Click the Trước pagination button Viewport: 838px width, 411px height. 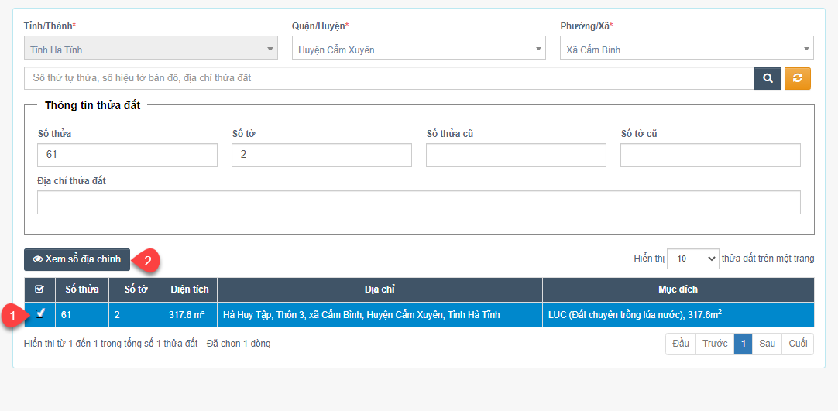pyautogui.click(x=715, y=344)
